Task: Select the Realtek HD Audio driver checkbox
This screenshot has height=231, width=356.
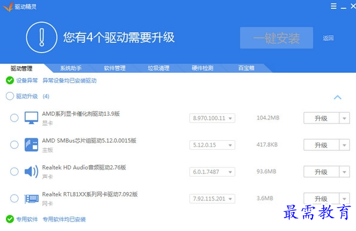Action: pos(14,171)
